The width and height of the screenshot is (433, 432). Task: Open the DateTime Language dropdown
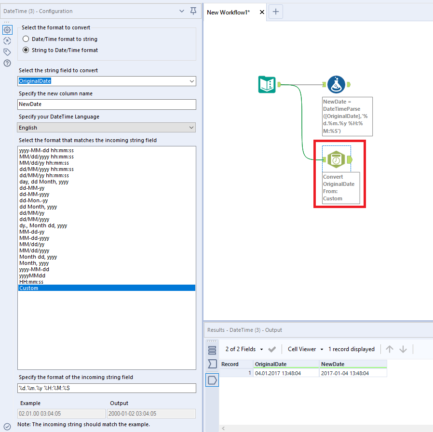[192, 128]
